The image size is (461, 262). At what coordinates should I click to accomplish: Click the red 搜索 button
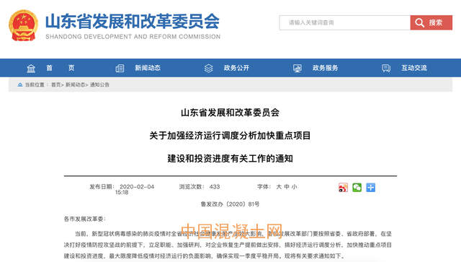pyautogui.click(x=431, y=22)
